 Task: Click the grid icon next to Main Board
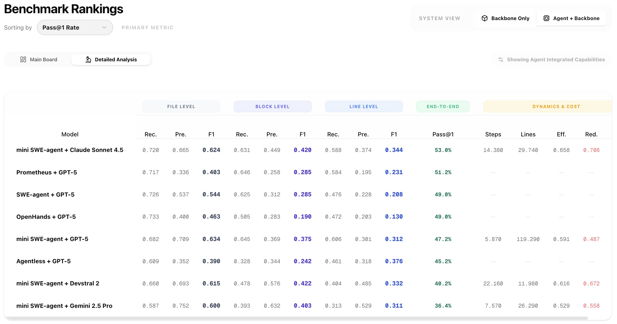[23, 59]
